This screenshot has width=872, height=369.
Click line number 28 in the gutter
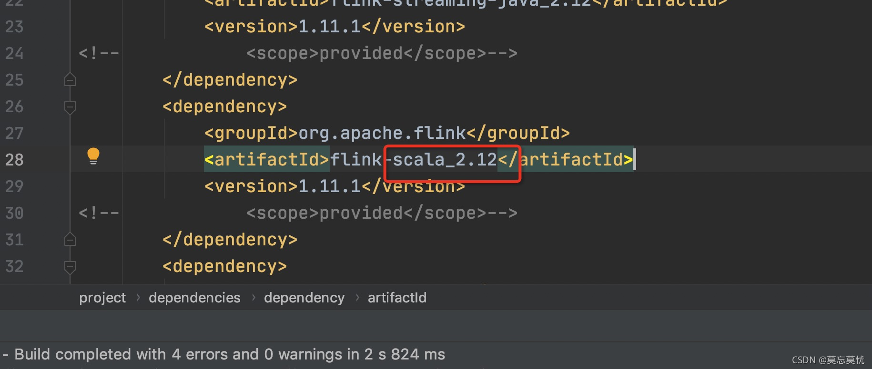click(x=14, y=160)
